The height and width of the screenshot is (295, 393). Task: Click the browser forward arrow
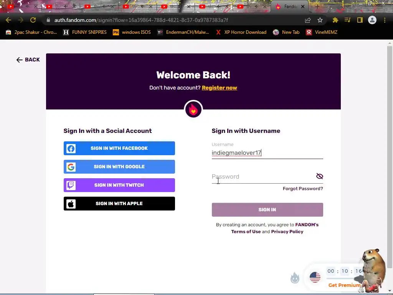21,20
